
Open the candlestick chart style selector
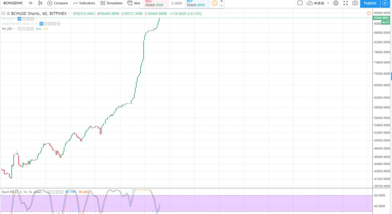[x=40, y=3]
